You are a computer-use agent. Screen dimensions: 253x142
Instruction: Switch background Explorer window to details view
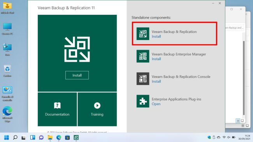click(238, 121)
